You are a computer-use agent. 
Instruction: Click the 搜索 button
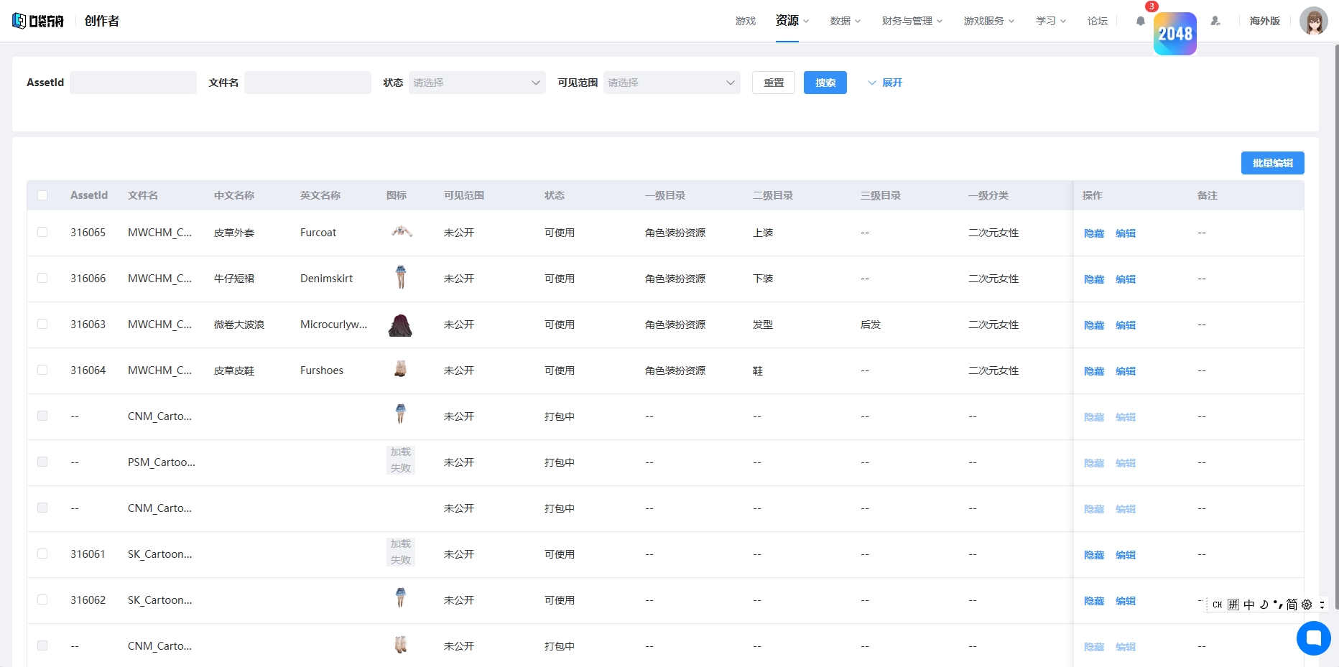pyautogui.click(x=825, y=83)
